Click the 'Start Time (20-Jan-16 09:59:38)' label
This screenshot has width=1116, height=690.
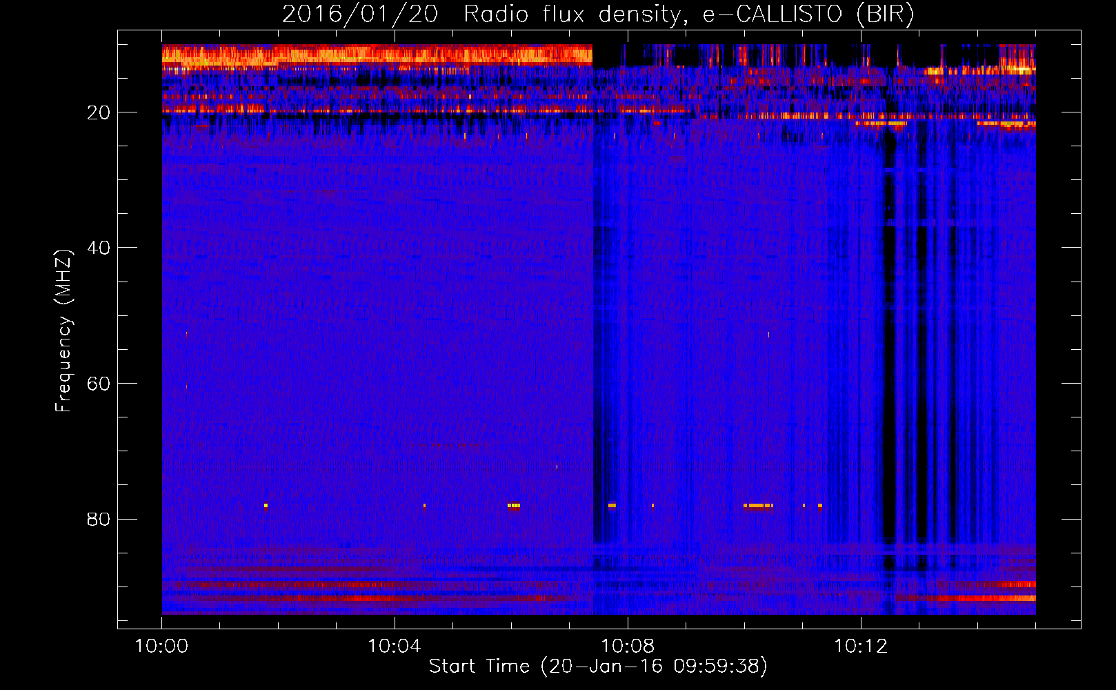tap(598, 667)
